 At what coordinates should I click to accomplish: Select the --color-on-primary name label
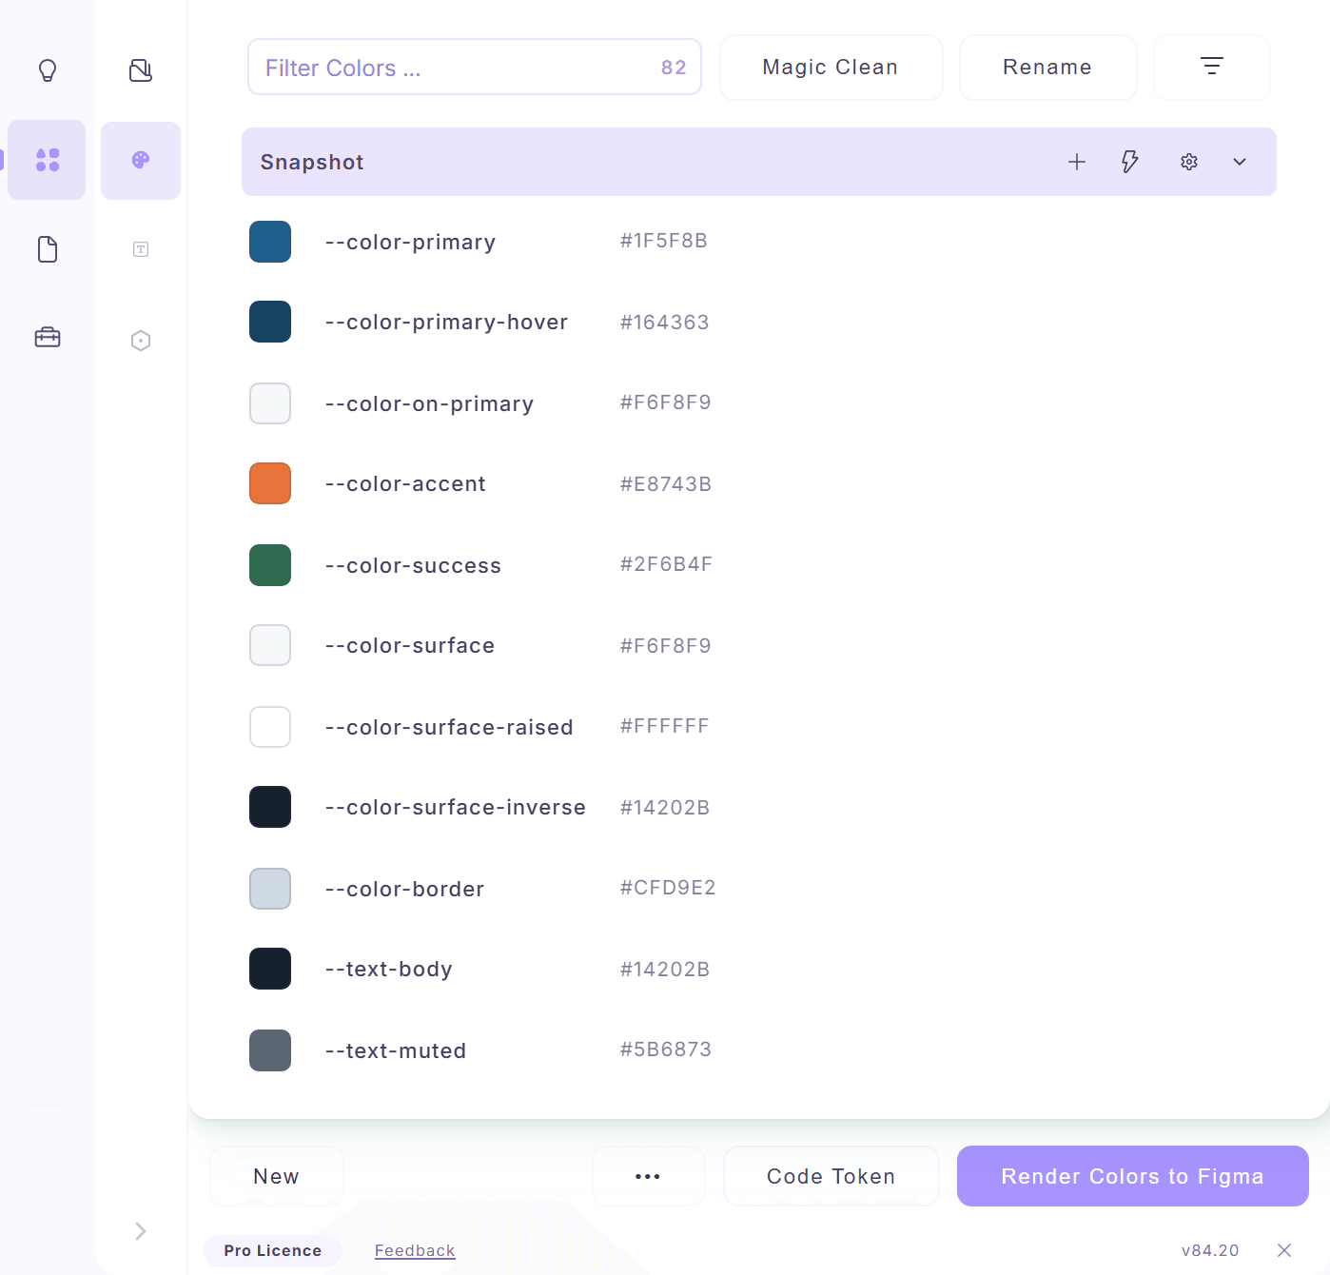(x=429, y=403)
